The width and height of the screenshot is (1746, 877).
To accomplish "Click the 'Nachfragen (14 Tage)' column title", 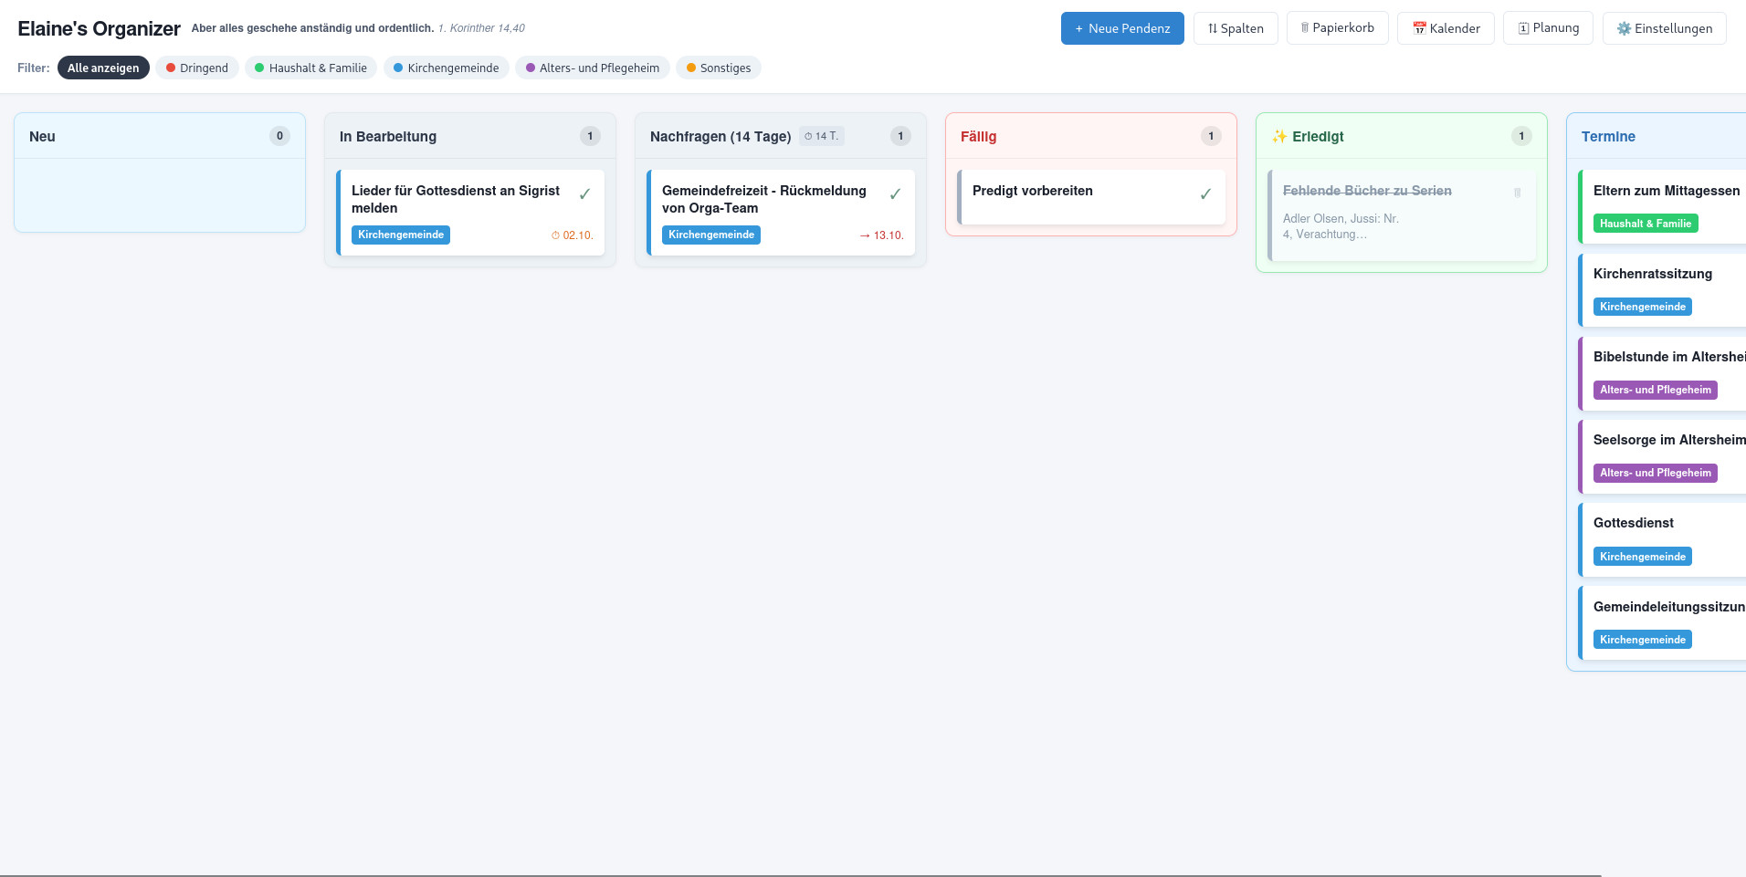I will [720, 136].
